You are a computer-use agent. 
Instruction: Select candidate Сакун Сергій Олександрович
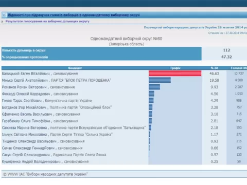26,155
